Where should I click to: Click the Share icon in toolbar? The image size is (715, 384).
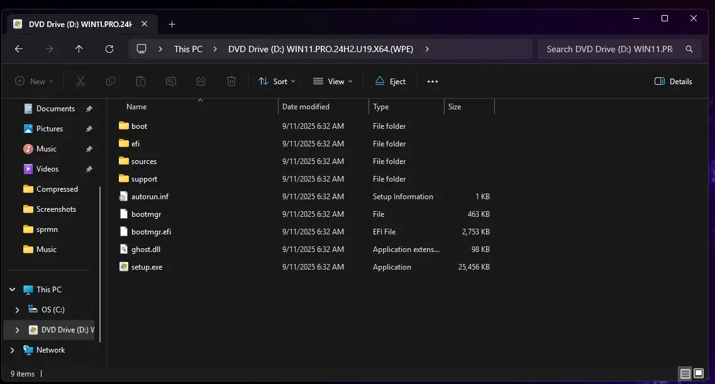tap(201, 81)
